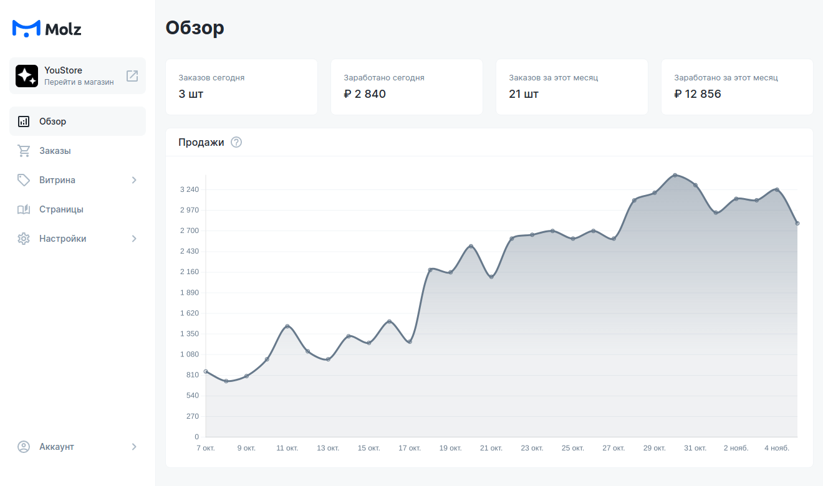Expand the Аккаунт menu chevron

[x=134, y=447]
